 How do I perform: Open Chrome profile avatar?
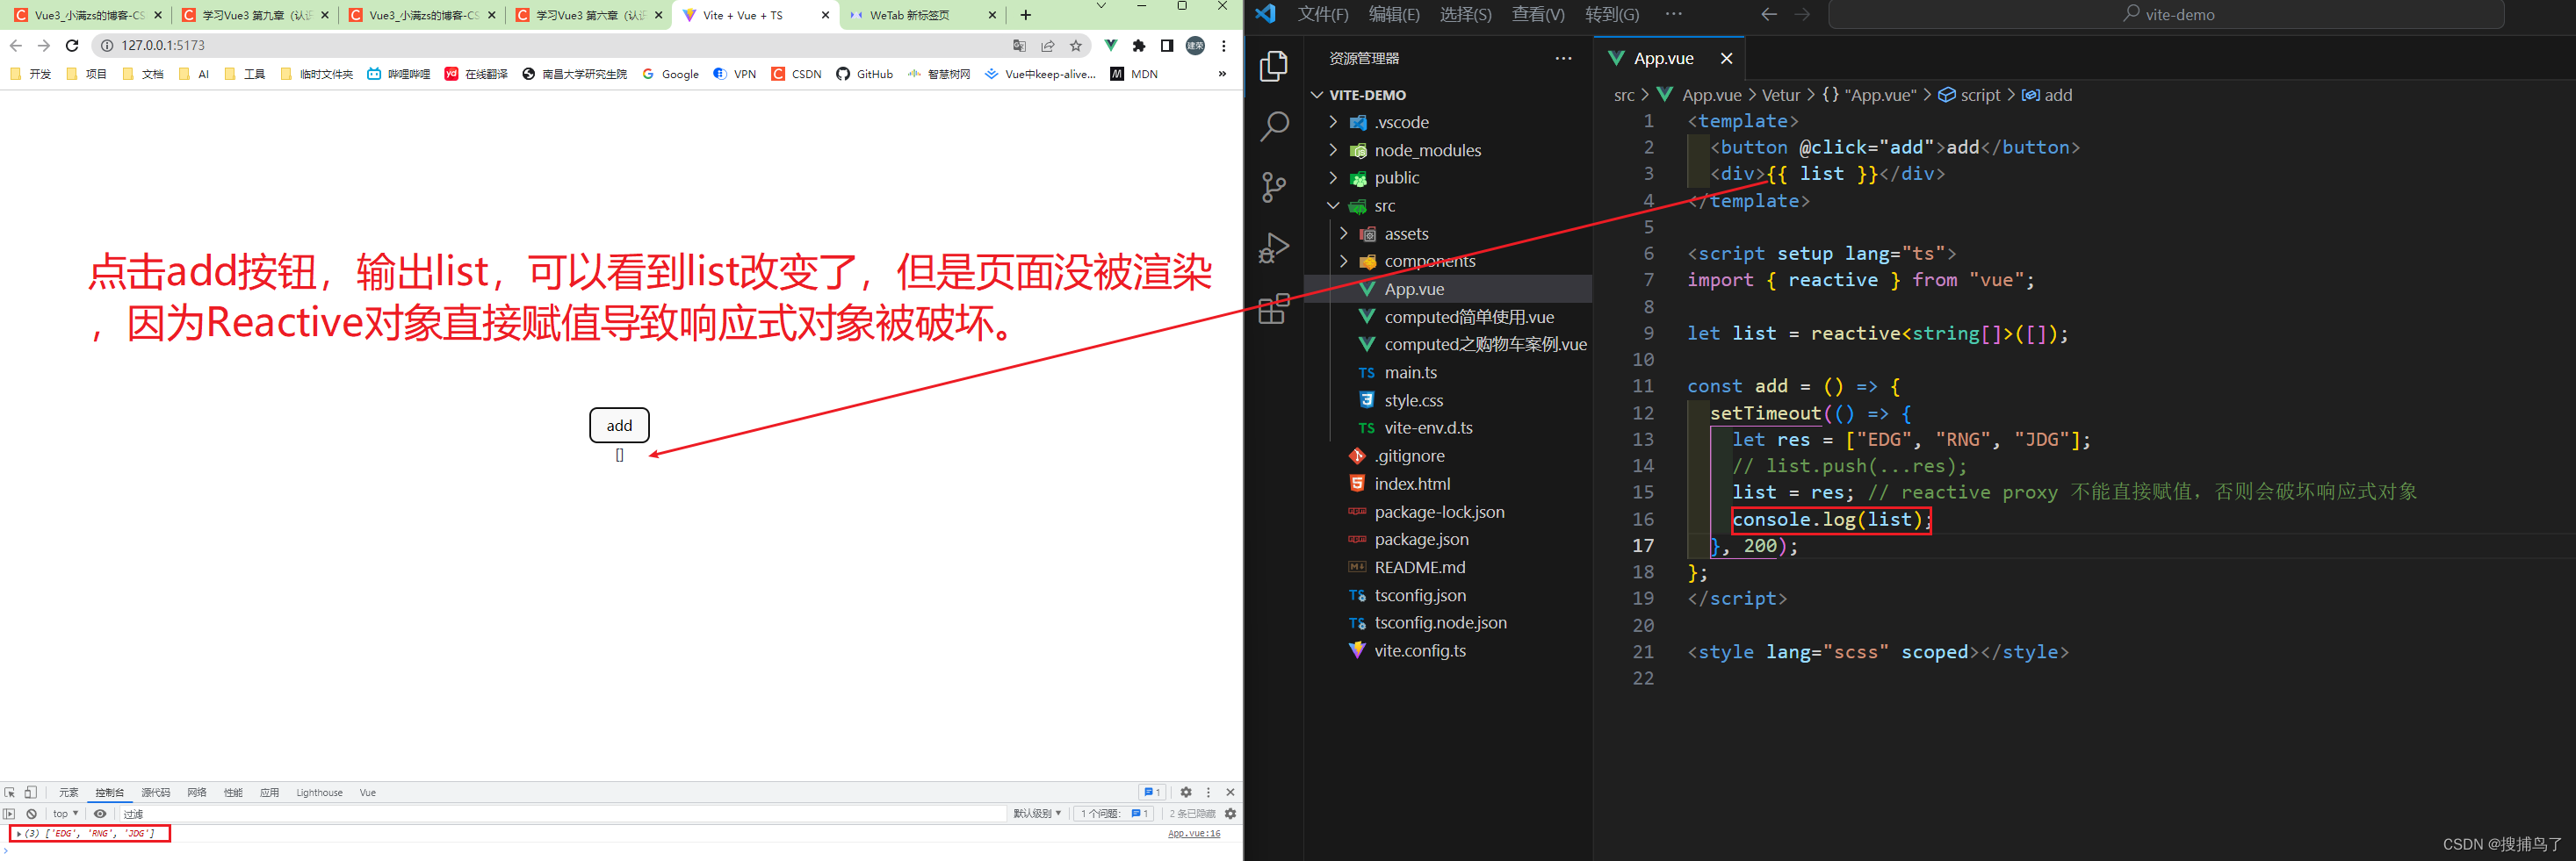(x=1195, y=45)
